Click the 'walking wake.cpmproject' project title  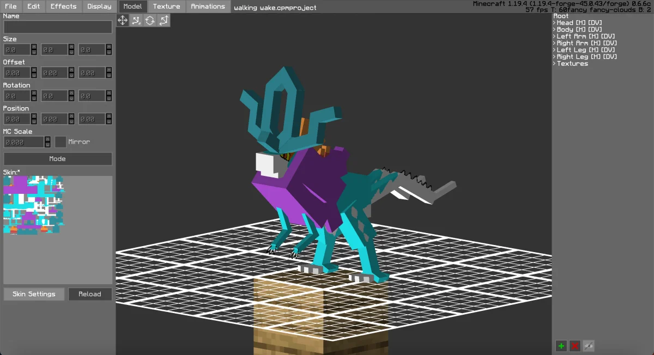coord(275,8)
